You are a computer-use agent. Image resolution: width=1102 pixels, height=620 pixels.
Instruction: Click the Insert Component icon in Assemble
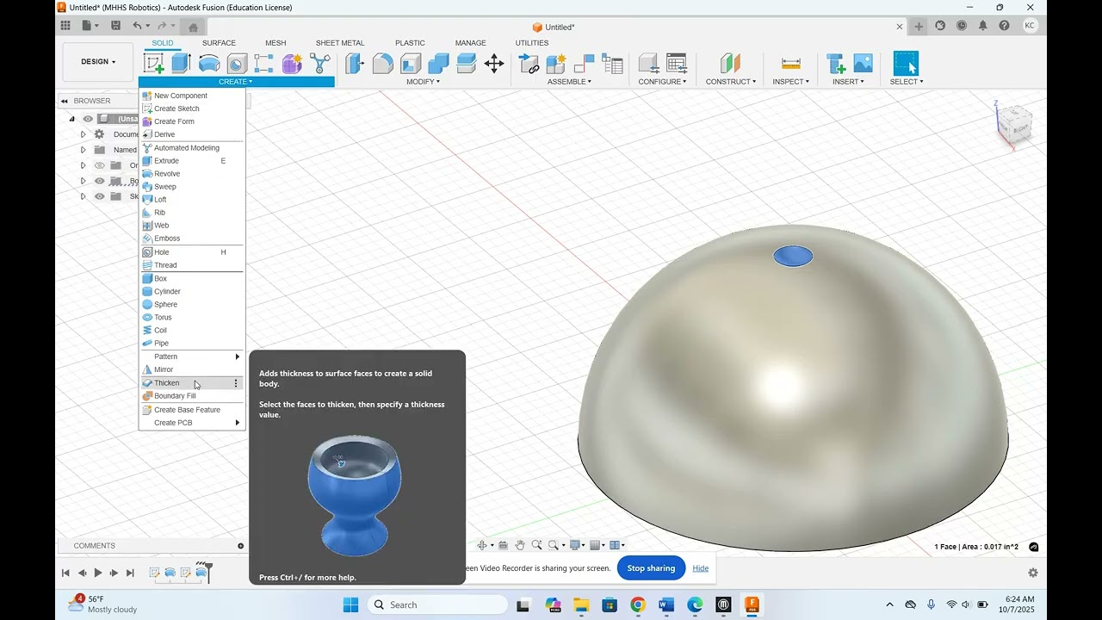(x=529, y=63)
